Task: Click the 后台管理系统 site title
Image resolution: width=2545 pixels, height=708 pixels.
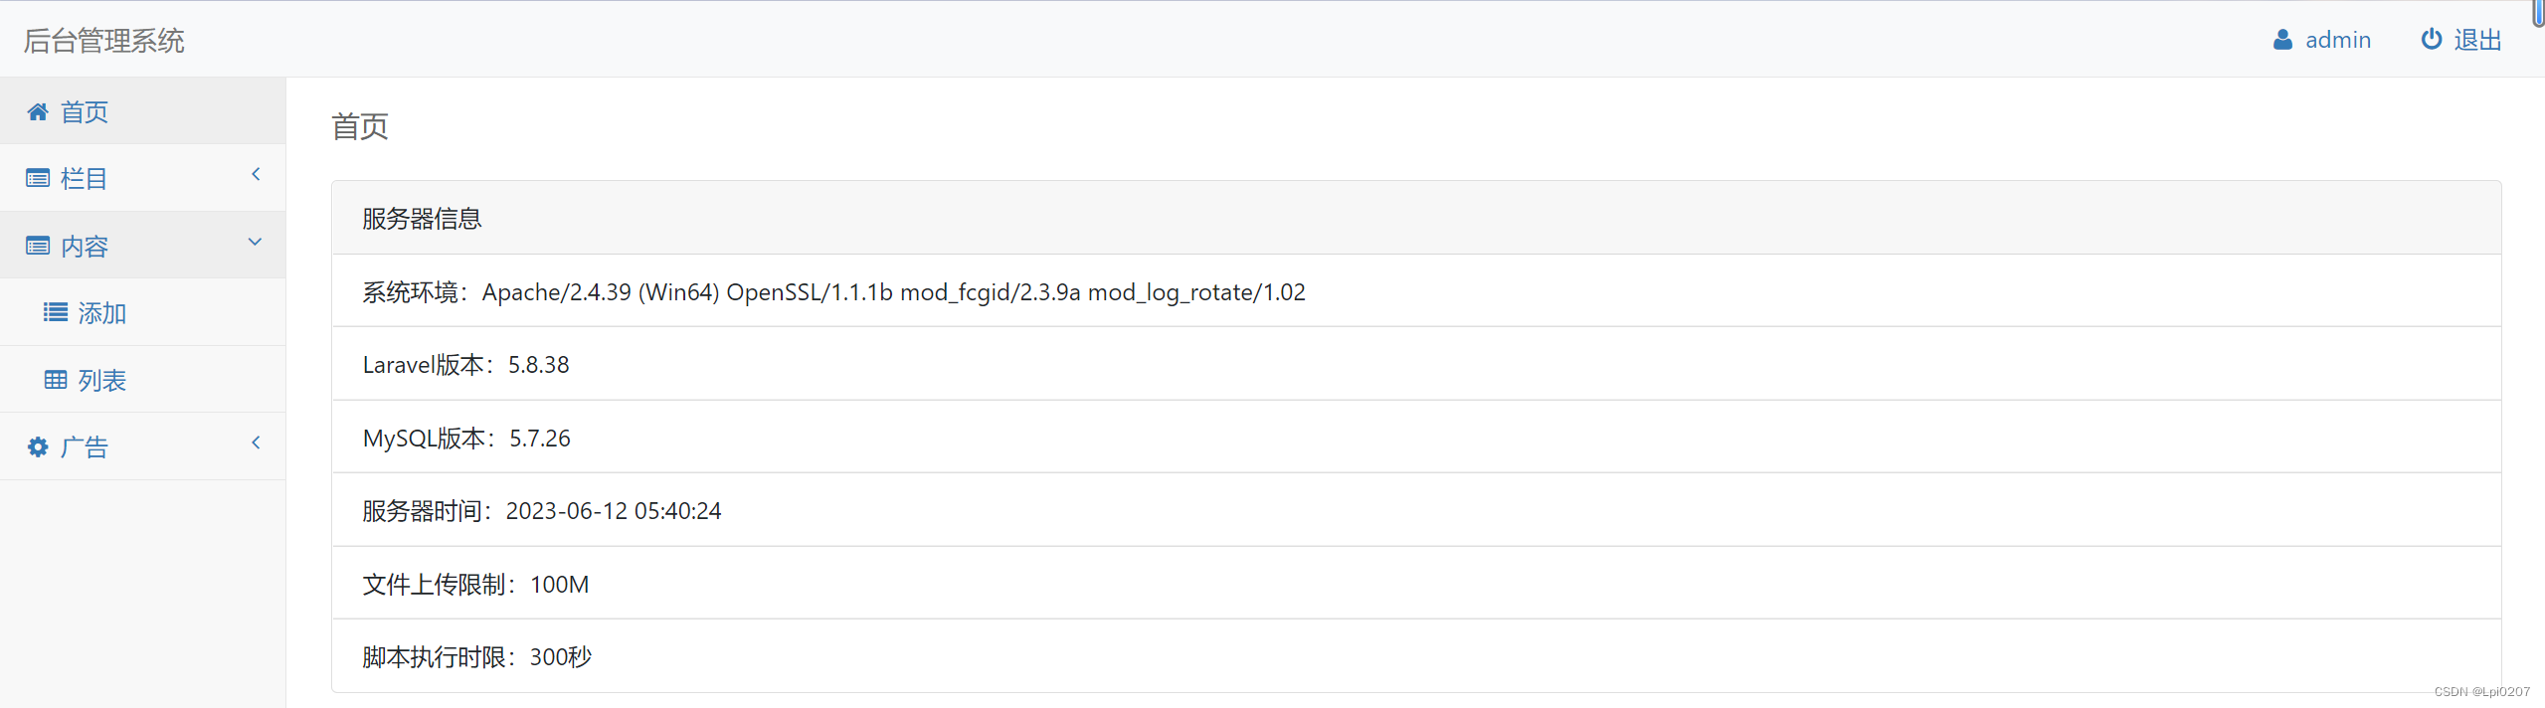Action: click(x=104, y=41)
